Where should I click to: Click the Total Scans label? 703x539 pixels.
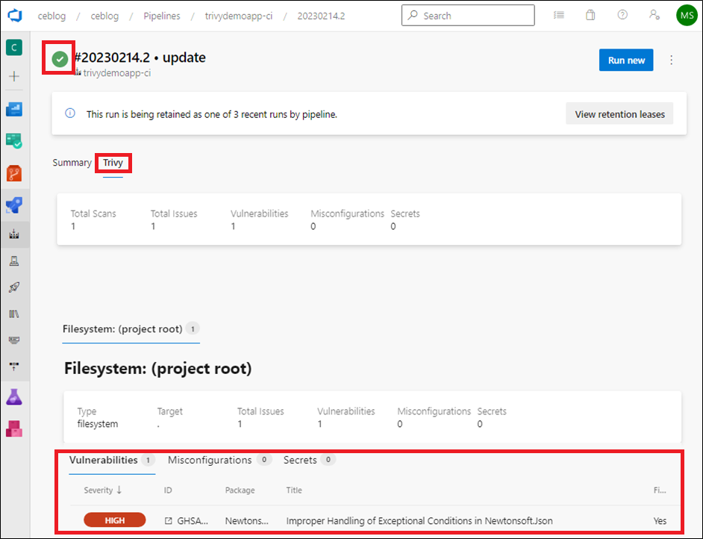93,214
